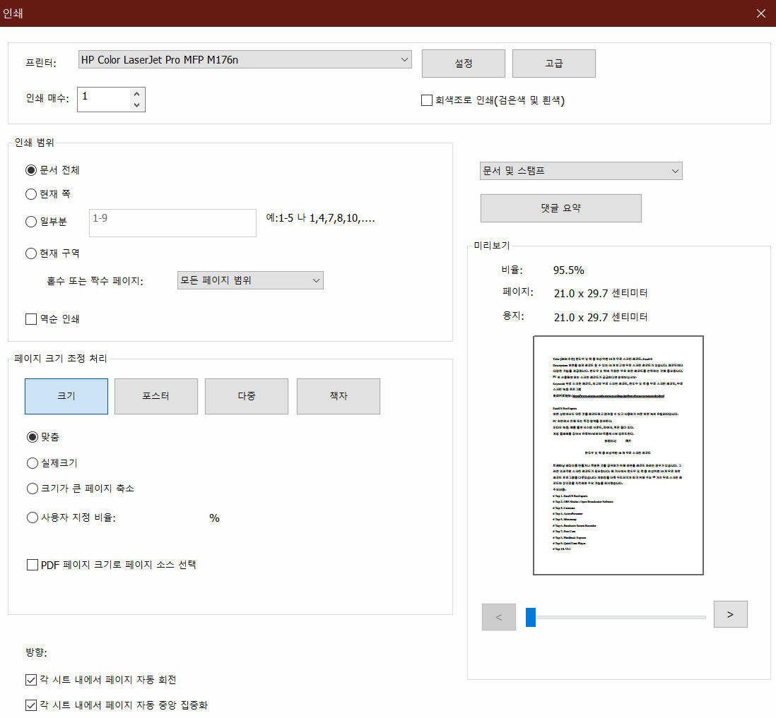Enable 역순 인쇄 checkbox
This screenshot has width=776, height=718.
coord(31,318)
